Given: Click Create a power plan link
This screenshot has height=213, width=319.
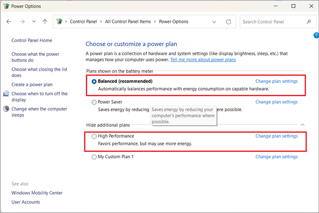Looking at the screenshot, I should [32, 84].
